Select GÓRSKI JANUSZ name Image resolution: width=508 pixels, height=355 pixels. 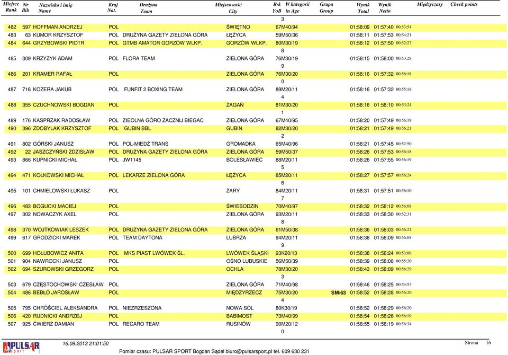tap(53, 144)
